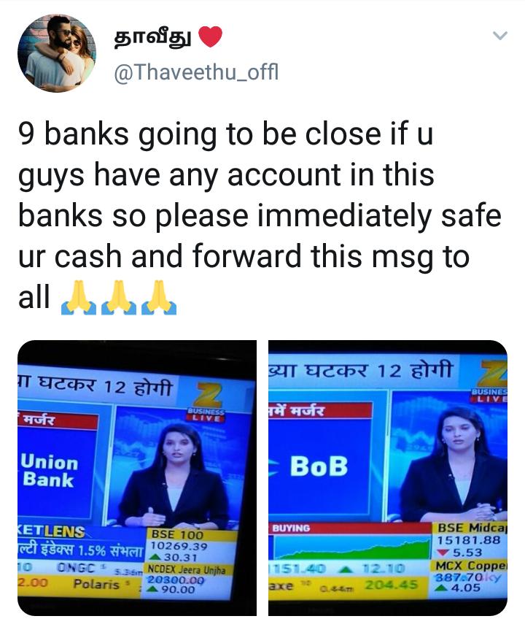
Task: Click the first praying hands emoji
Action: [79, 298]
